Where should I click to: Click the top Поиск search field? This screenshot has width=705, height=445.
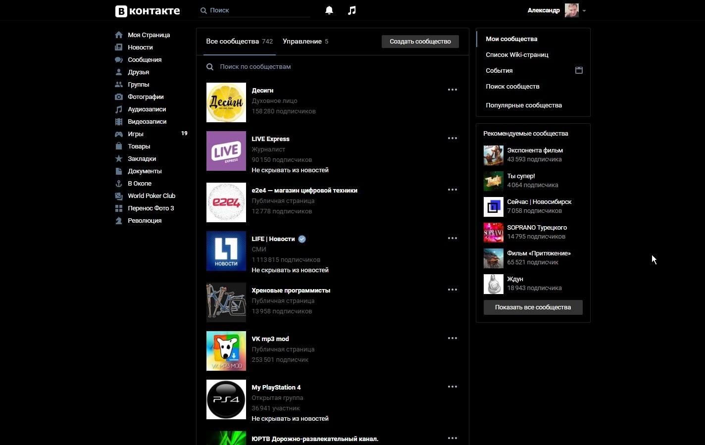[254, 10]
